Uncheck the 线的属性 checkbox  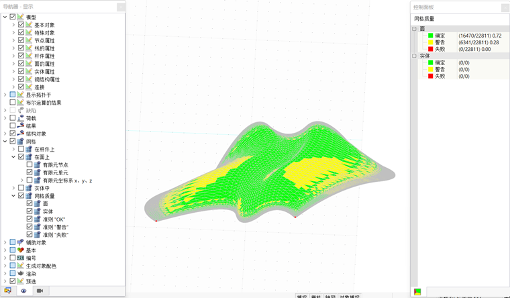click(21, 48)
